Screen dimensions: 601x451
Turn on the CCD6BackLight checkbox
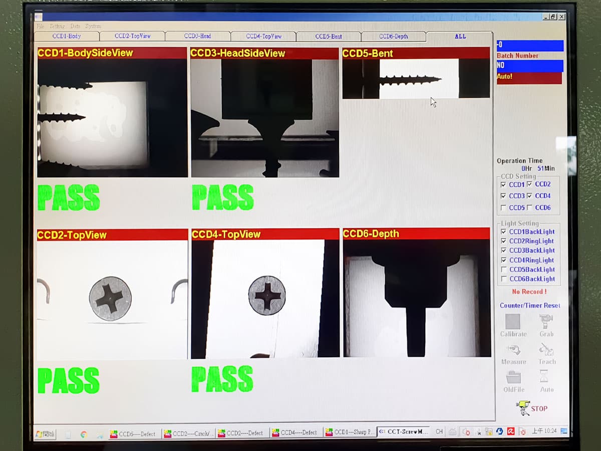click(x=504, y=279)
